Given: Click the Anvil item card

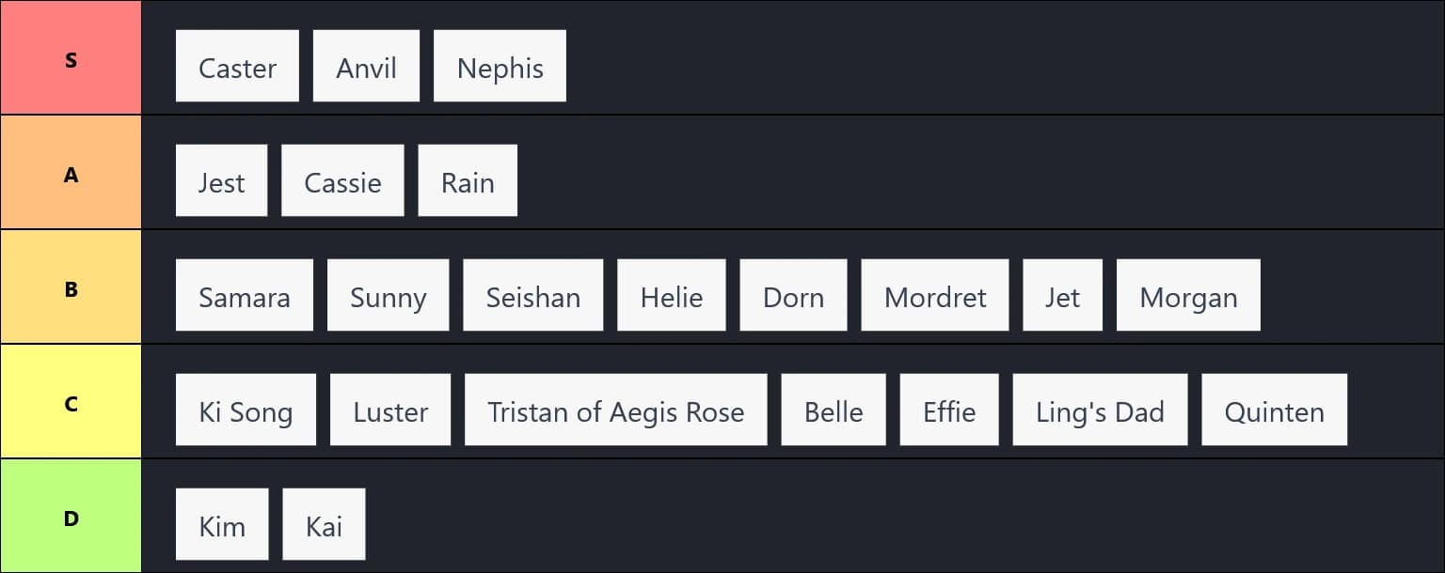Looking at the screenshot, I should coord(366,67).
